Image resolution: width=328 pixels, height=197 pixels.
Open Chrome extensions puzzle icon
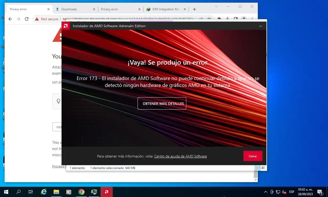(219, 19)
